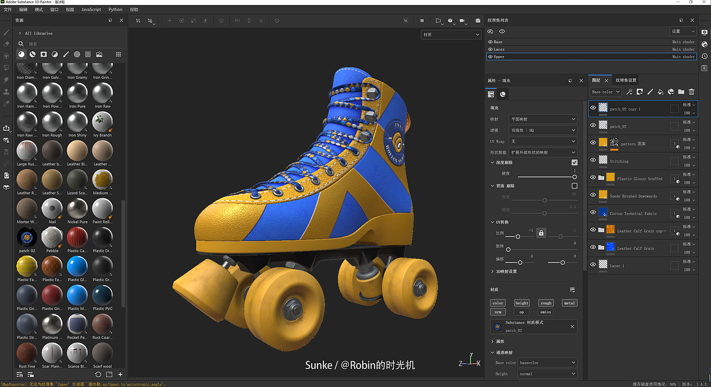Image resolution: width=711 pixels, height=387 pixels.
Task: Click the rough channel button under 材质
Action: pos(545,302)
